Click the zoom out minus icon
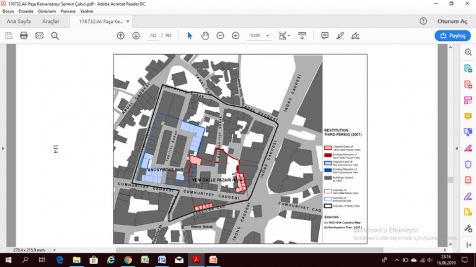 (x=220, y=35)
